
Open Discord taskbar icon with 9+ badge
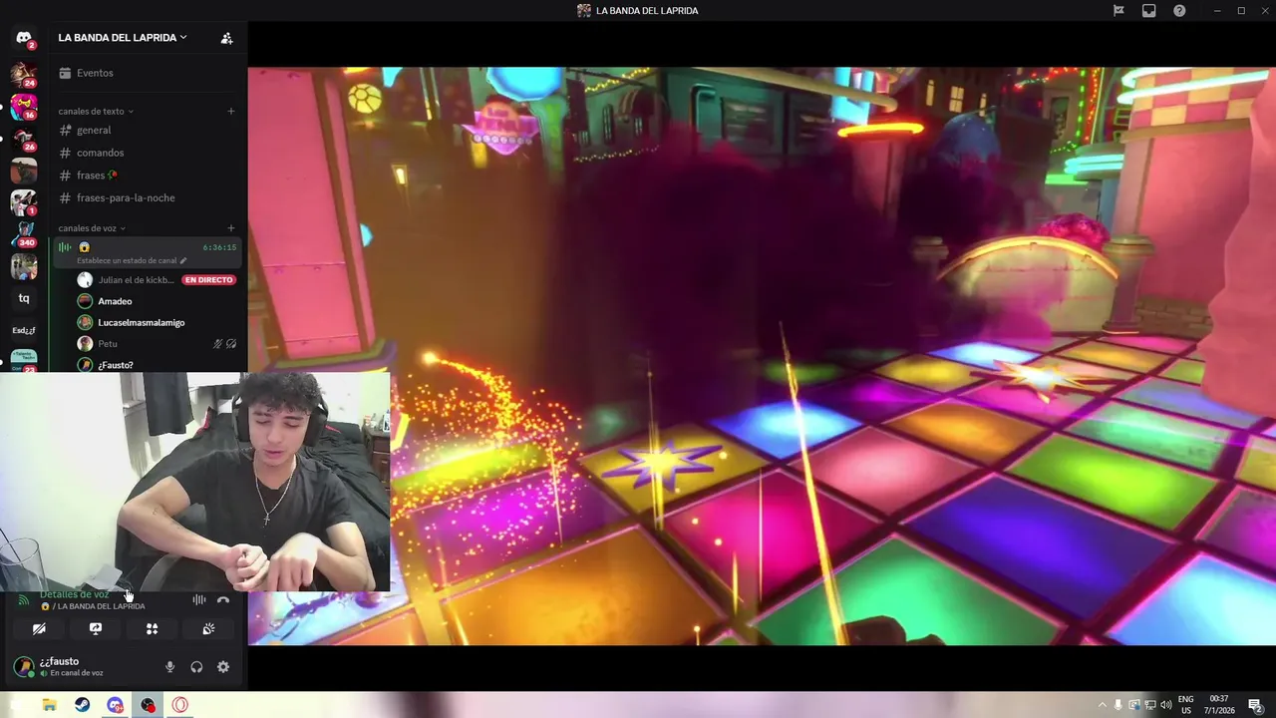tap(115, 705)
